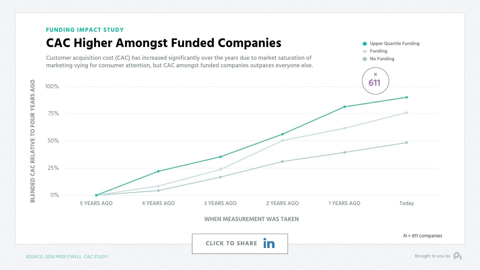Click the green Upper Quartile Funding legend dot

[365, 43]
